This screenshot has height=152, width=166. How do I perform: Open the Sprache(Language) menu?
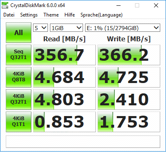[x=102, y=15]
